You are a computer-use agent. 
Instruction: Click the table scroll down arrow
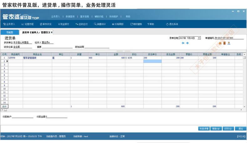(x=244, y=107)
